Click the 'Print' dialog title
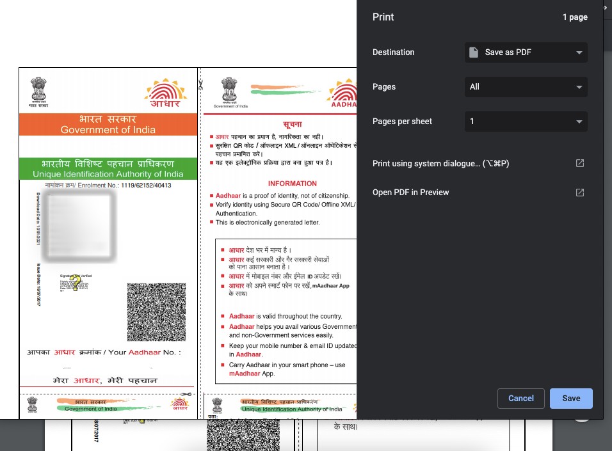 [383, 17]
